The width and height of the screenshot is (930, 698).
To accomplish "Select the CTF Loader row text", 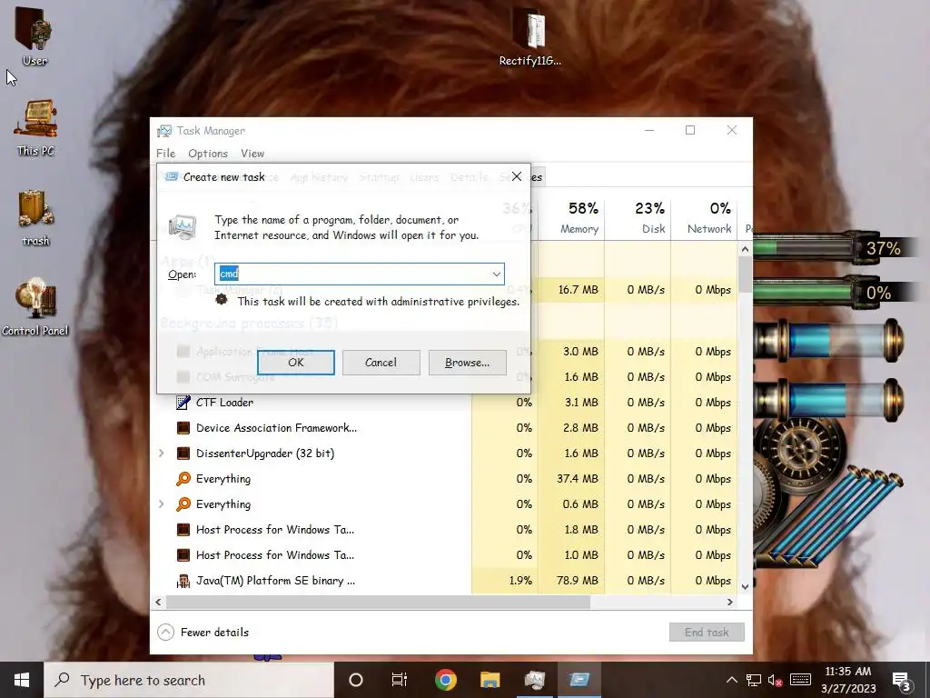I will (x=225, y=403).
